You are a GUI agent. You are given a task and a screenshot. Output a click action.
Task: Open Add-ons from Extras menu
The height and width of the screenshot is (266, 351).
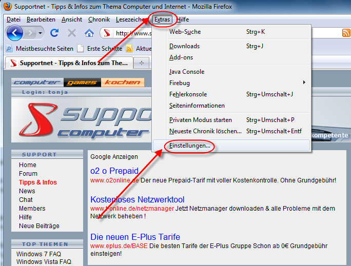click(x=231, y=57)
